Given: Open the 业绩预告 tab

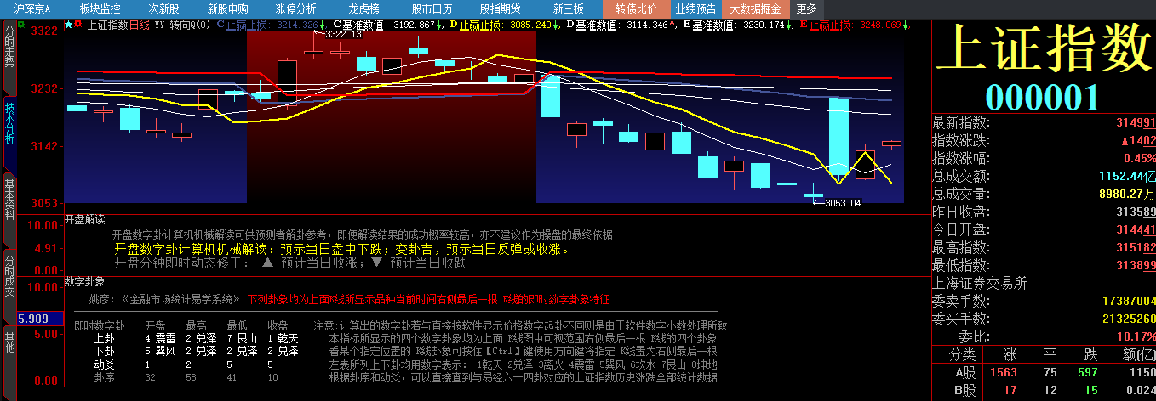Looking at the screenshot, I should [695, 8].
